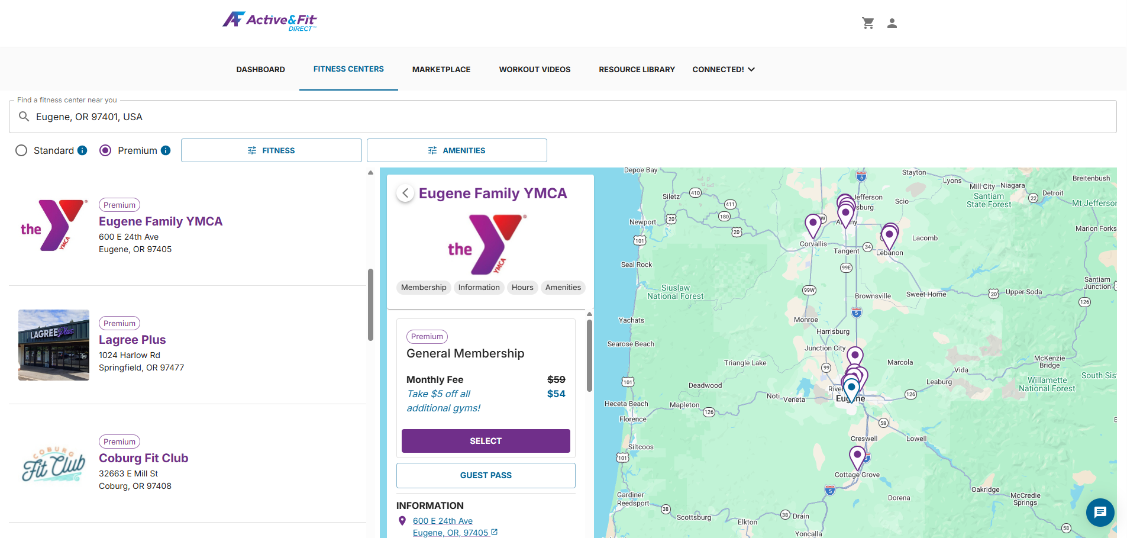Select the map pin near Lebanon
Image resolution: width=1127 pixels, height=538 pixels.
[x=889, y=237]
